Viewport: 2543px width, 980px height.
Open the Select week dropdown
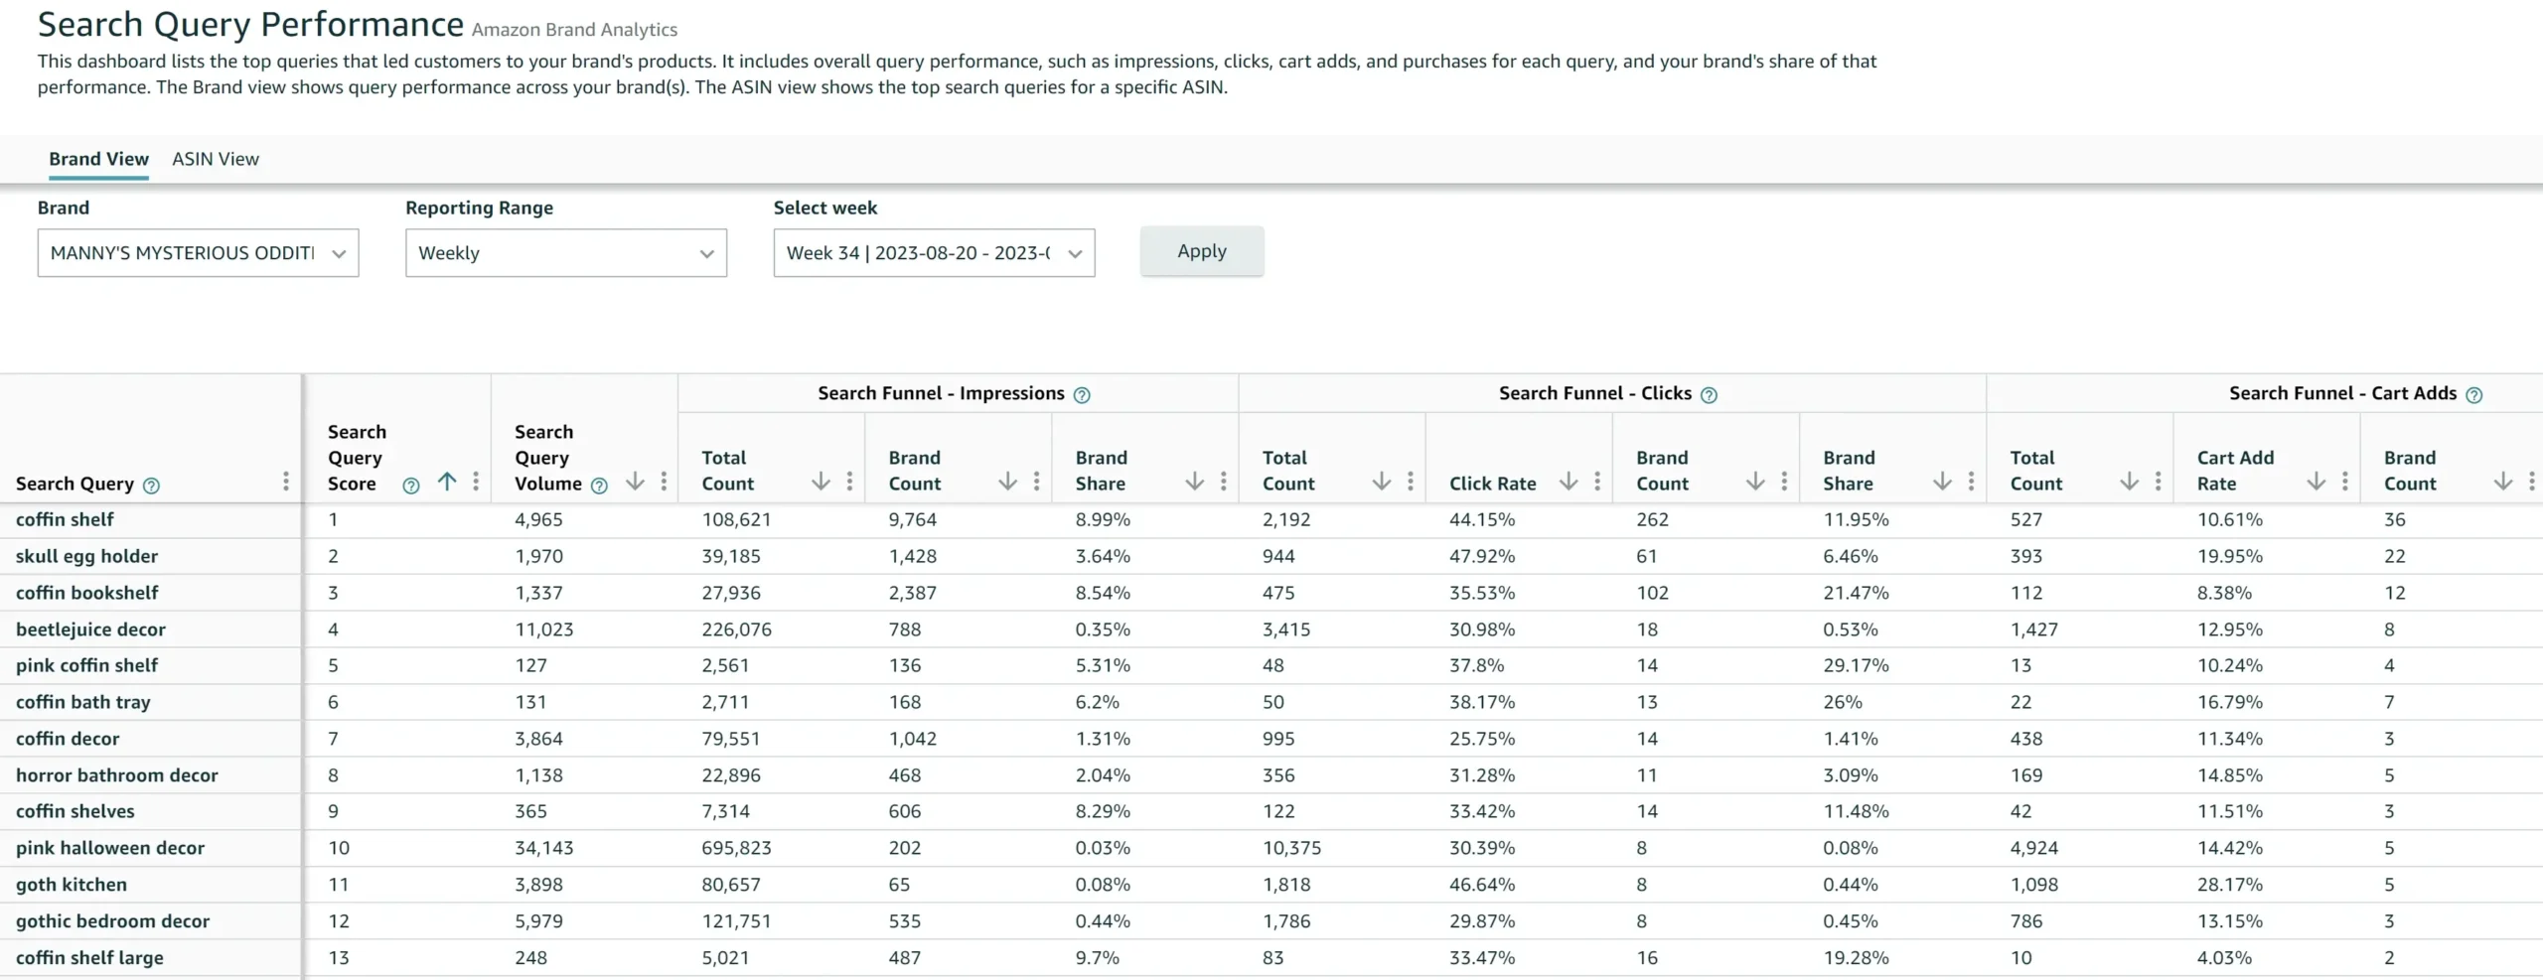tap(933, 253)
